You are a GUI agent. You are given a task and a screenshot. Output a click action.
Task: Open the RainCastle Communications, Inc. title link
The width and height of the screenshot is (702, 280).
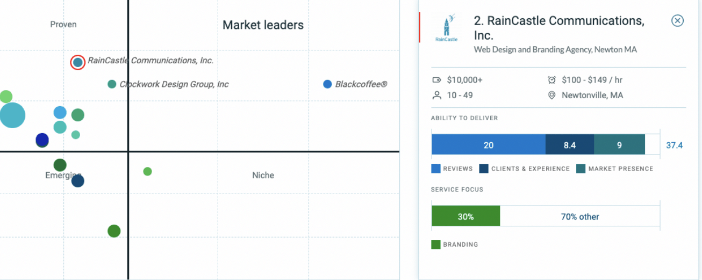coord(559,28)
